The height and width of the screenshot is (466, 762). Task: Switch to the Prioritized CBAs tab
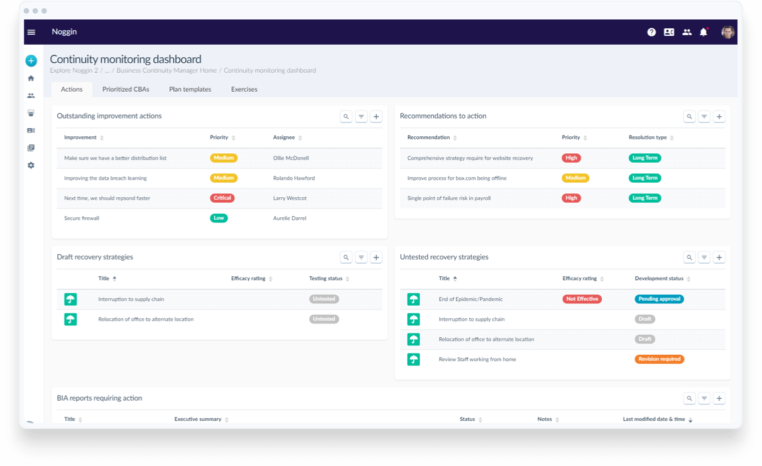pos(126,89)
